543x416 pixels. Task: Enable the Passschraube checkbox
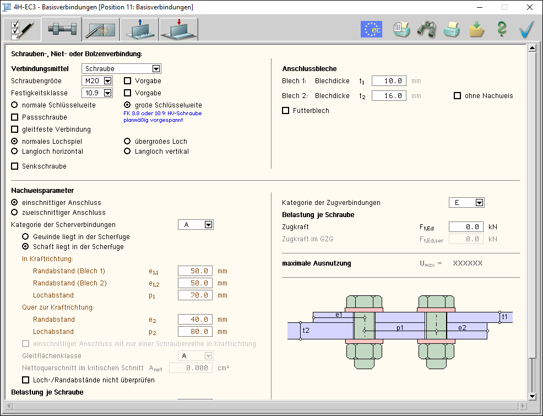[15, 117]
